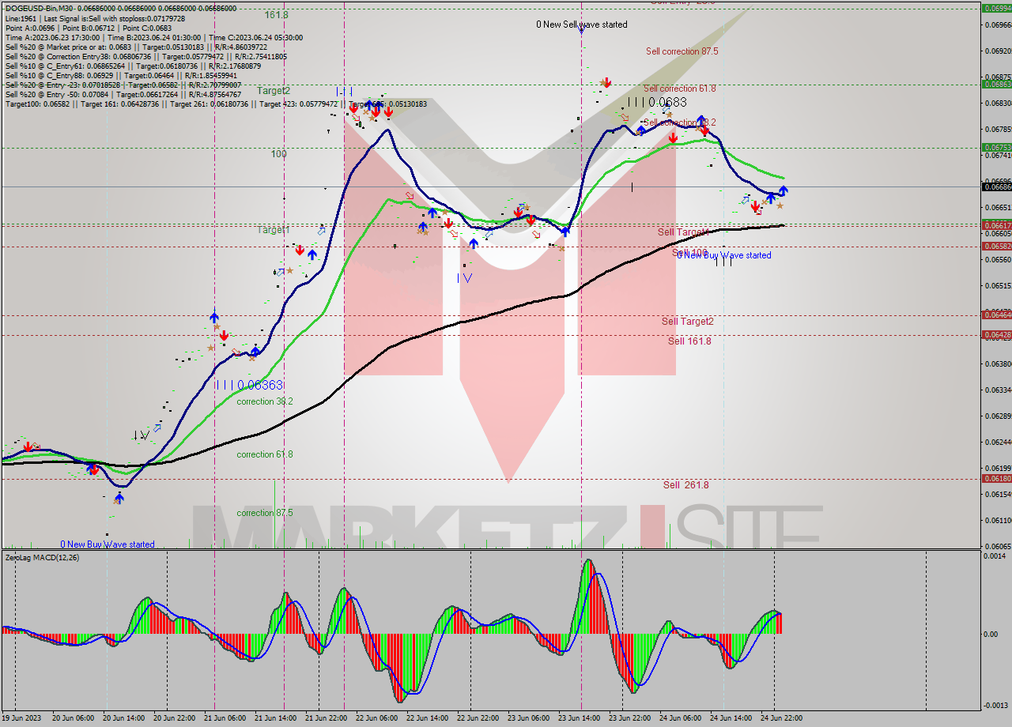
Task: Click the '23 Jun 22:00' time axis label
Action: click(629, 718)
